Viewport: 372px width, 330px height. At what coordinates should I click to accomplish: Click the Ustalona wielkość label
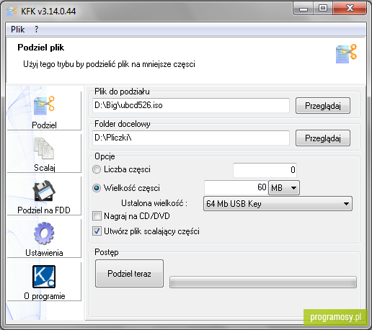tap(154, 203)
